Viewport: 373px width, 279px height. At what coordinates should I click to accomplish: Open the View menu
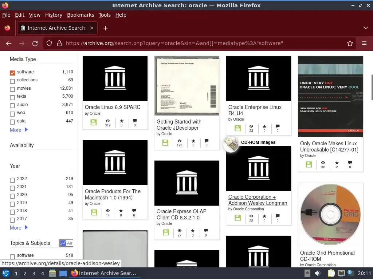tap(35, 15)
